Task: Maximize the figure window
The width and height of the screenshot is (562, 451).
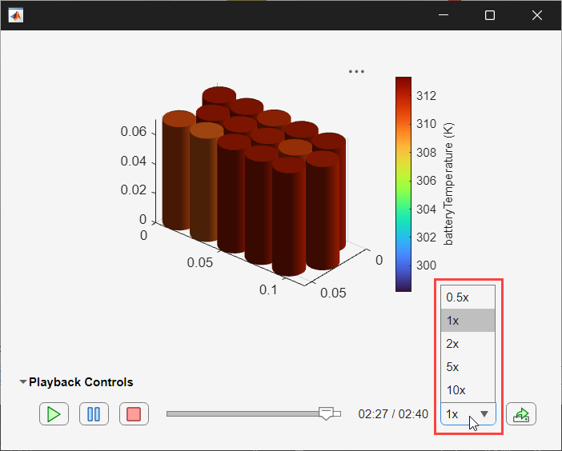Action: tap(490, 15)
